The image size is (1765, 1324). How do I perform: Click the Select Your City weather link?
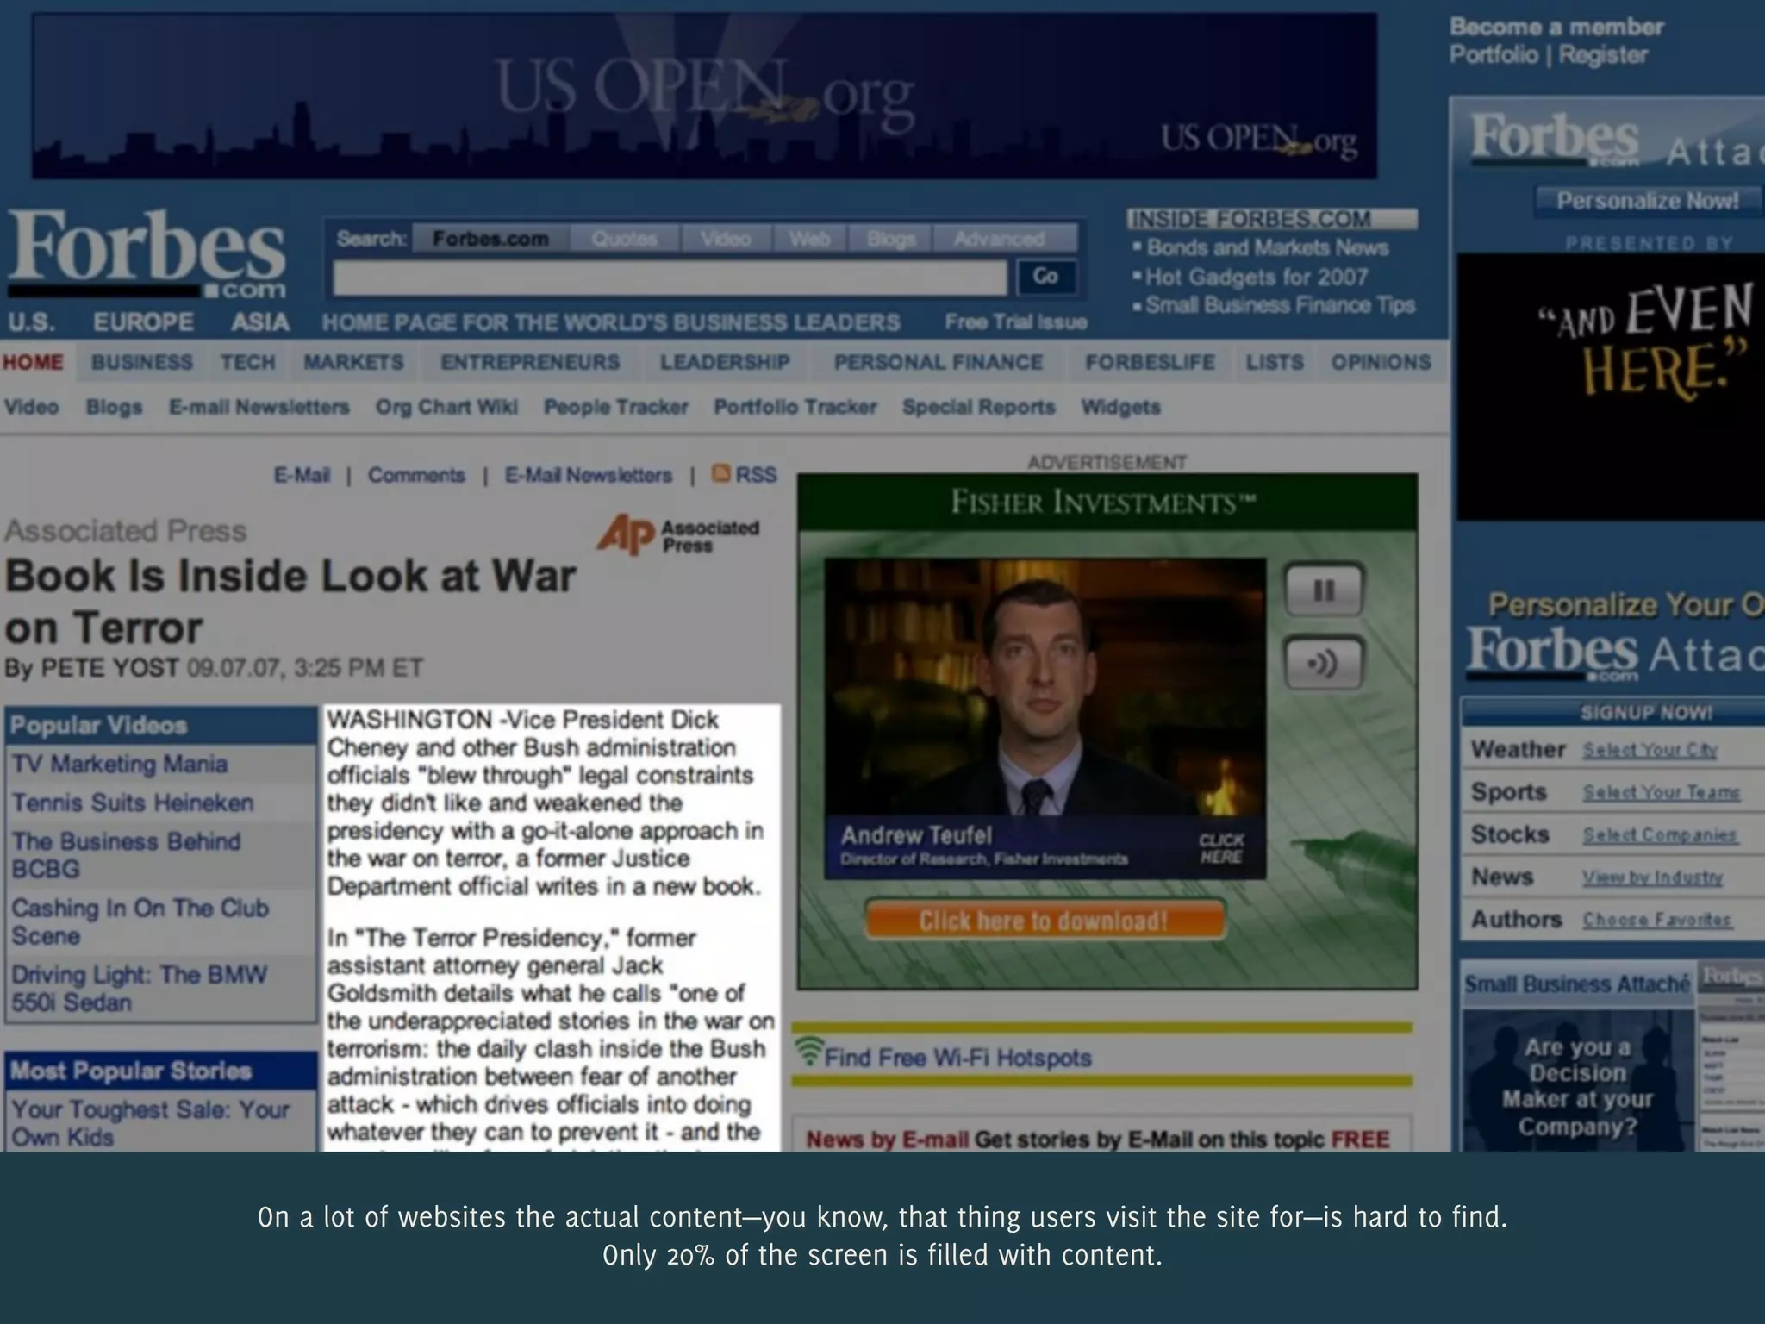point(1650,750)
